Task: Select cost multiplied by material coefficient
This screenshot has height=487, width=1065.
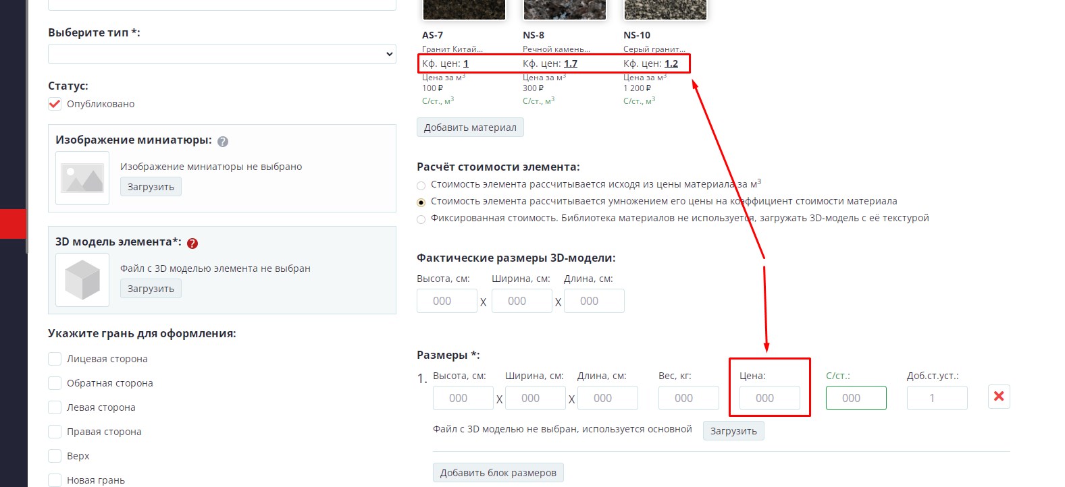Action: tap(421, 202)
